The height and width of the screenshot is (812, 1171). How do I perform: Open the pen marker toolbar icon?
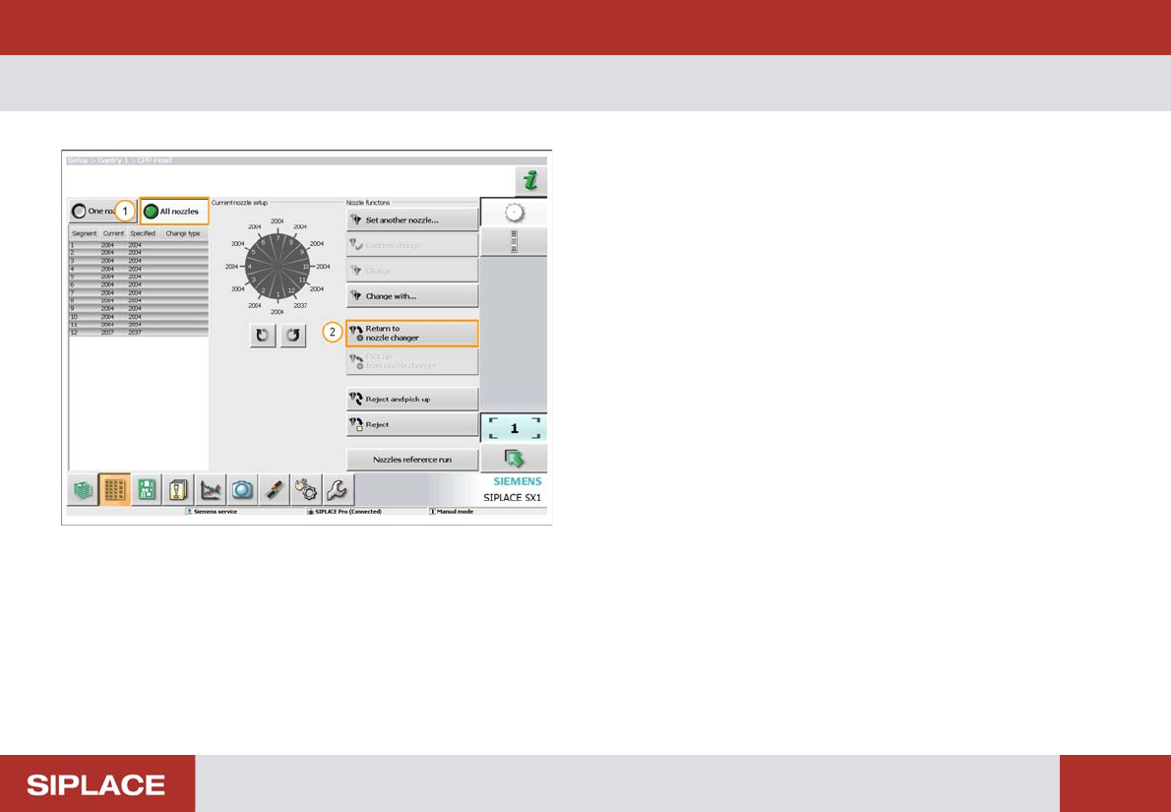coord(275,490)
